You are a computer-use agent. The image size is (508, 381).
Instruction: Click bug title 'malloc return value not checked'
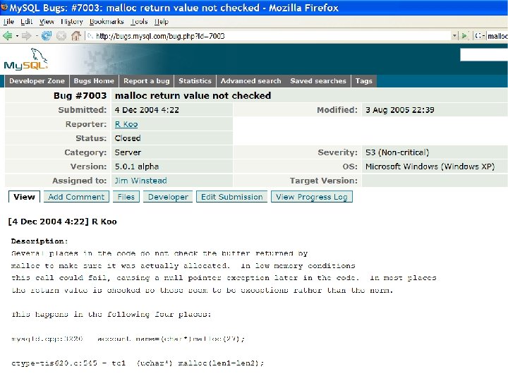[193, 95]
